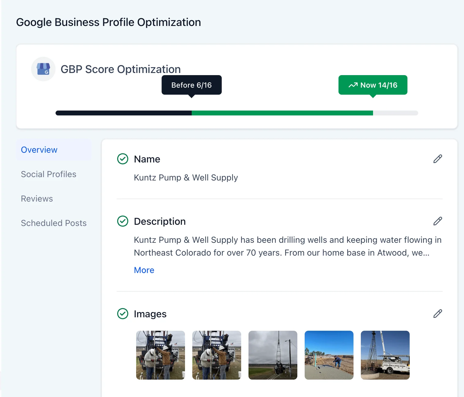Click the business name 'Kuntz Pump & Well Supply'
This screenshot has height=397, width=464.
tap(186, 178)
